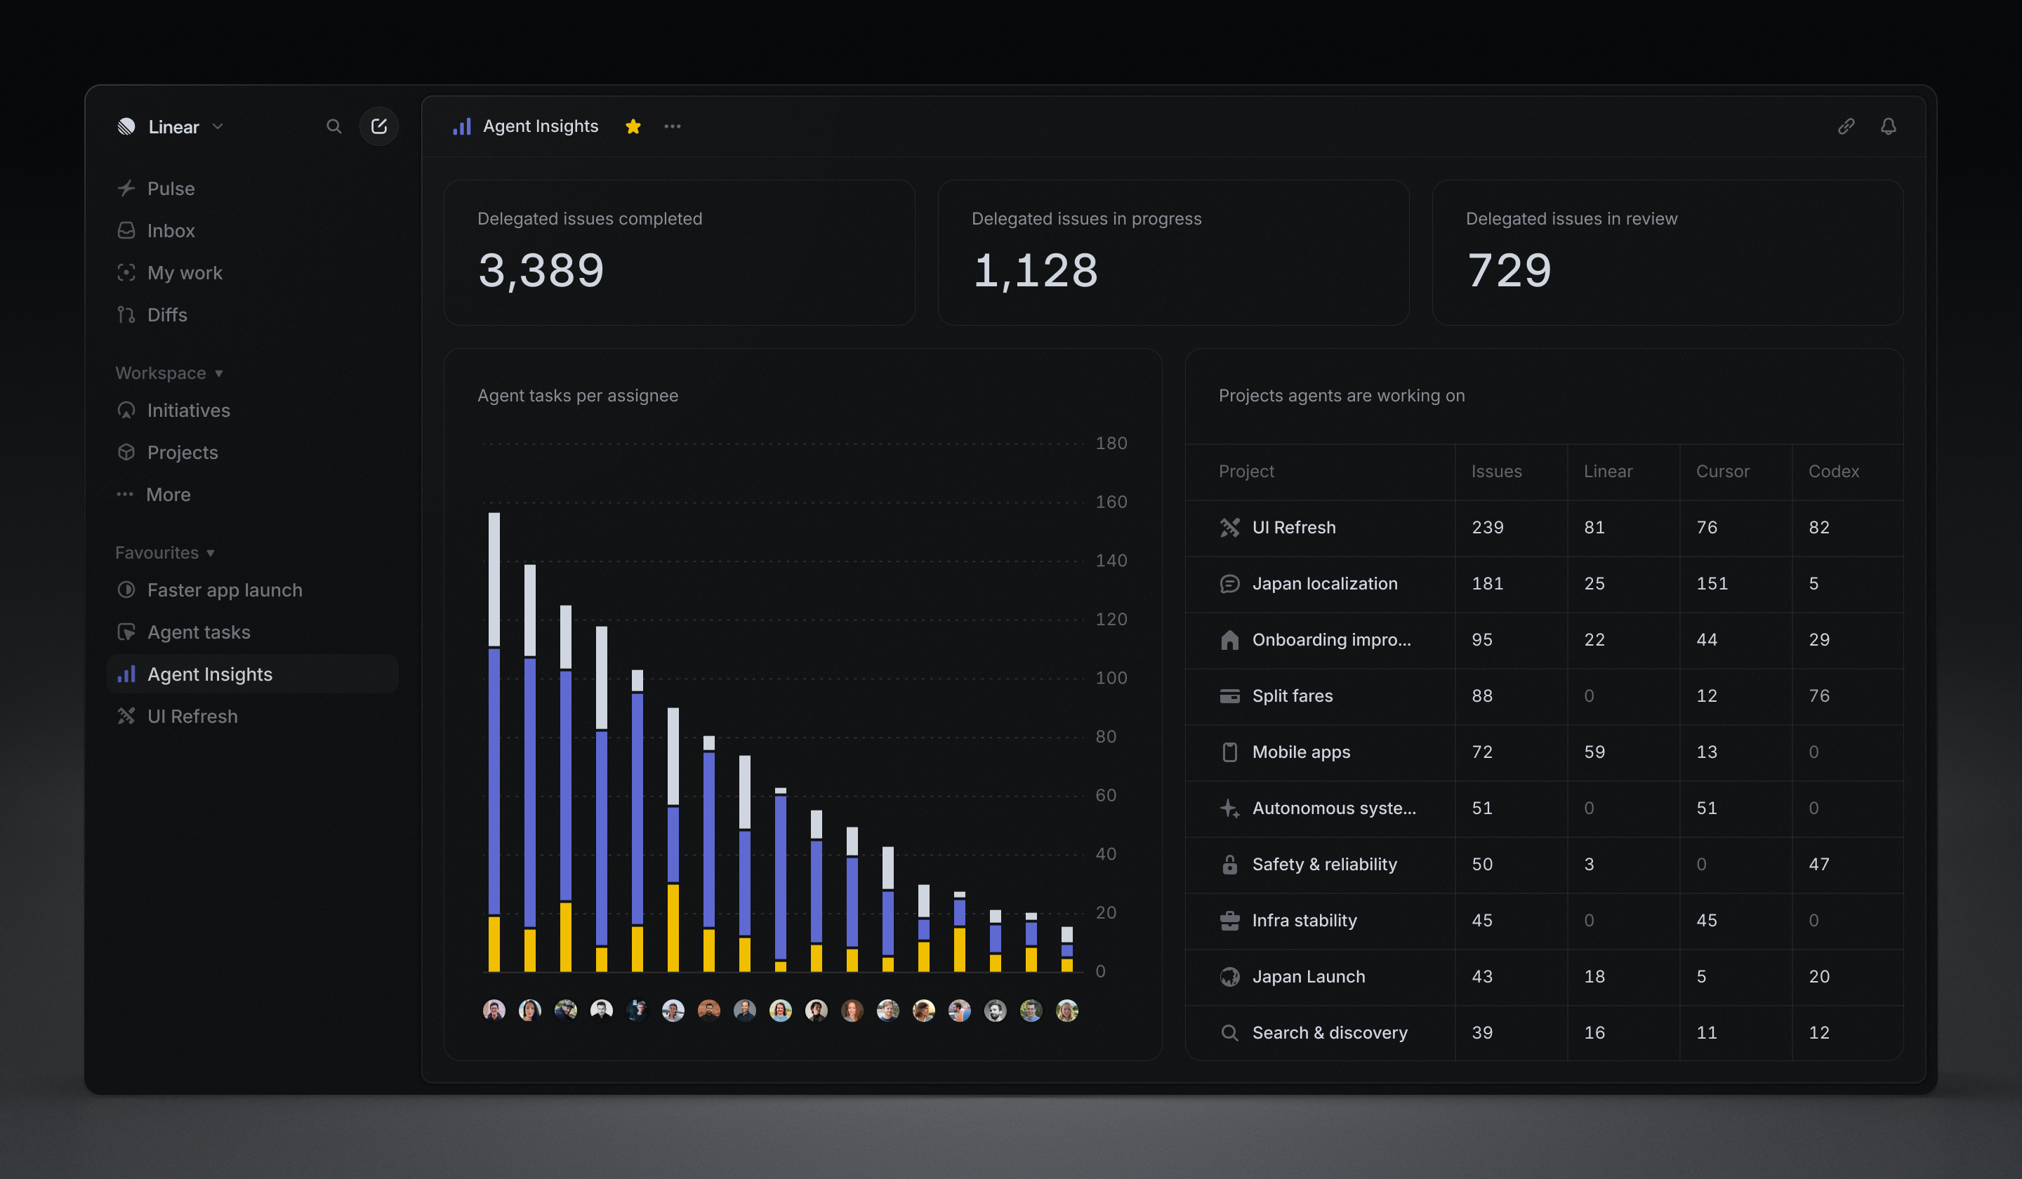Screen dimensions: 2022x1179
Task: Open Inbox in the sidebar
Action: [x=252, y=231]
